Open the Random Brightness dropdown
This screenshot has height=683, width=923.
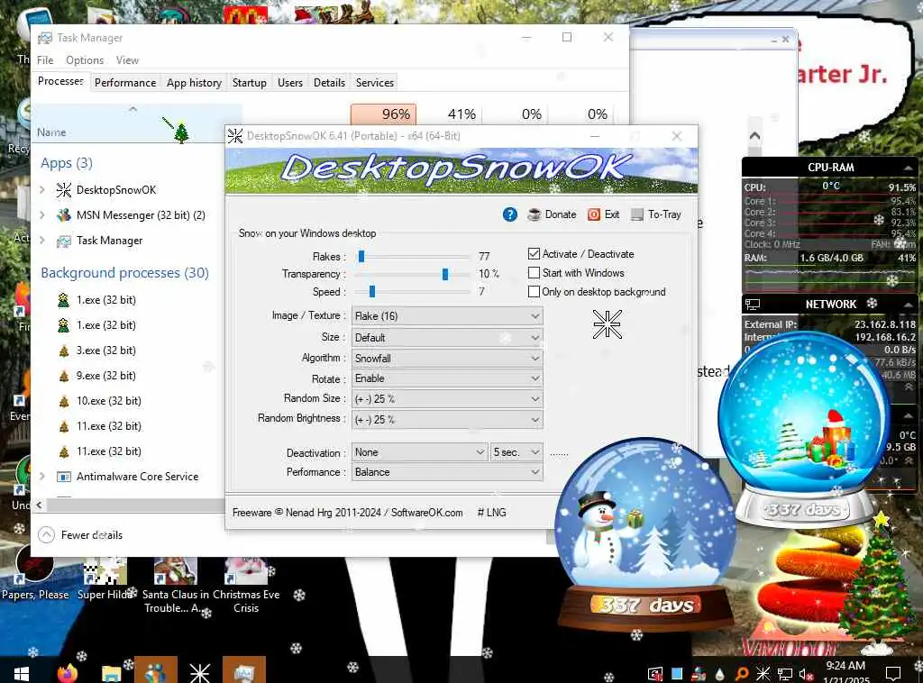pos(447,420)
